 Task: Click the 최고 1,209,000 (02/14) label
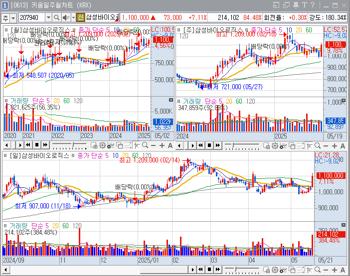point(150,160)
